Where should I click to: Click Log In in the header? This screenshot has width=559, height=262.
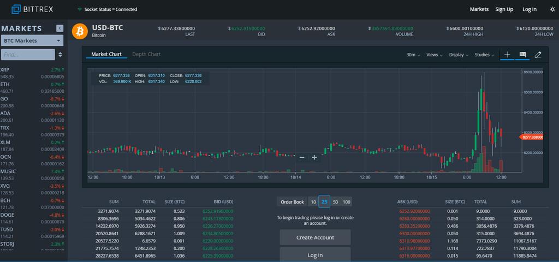point(530,9)
